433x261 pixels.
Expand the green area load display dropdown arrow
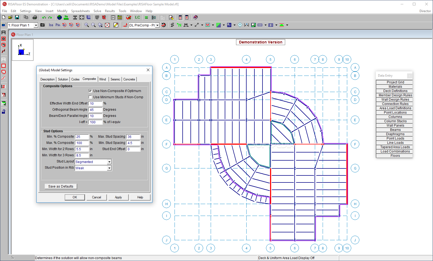point(224,25)
